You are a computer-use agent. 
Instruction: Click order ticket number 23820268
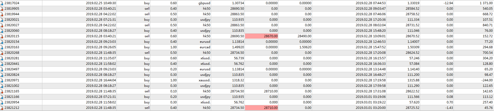(12, 53)
